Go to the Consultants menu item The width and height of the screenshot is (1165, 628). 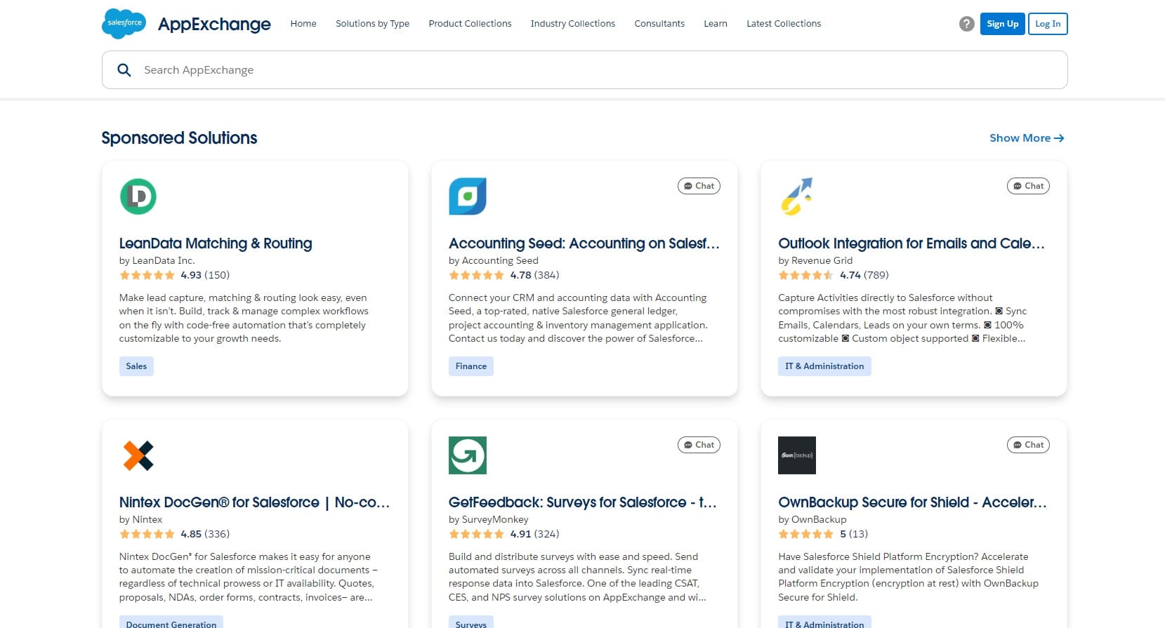(659, 24)
